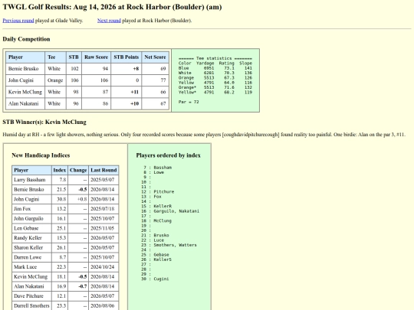Select Larry Bassham row in handicap table
The image size is (414, 310).
(65, 180)
